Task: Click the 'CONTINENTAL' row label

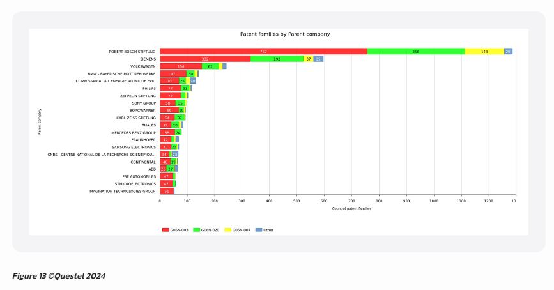Action: click(x=143, y=162)
